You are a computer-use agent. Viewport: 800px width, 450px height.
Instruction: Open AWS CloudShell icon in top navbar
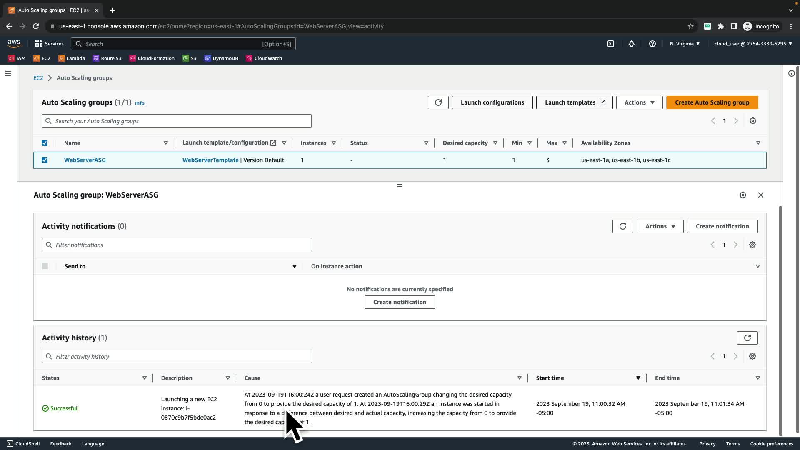tap(611, 44)
